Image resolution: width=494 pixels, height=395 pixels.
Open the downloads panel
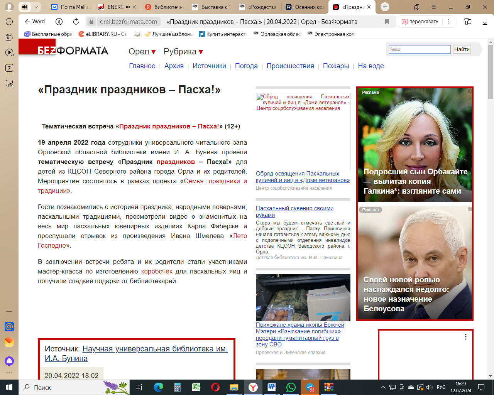tap(485, 22)
